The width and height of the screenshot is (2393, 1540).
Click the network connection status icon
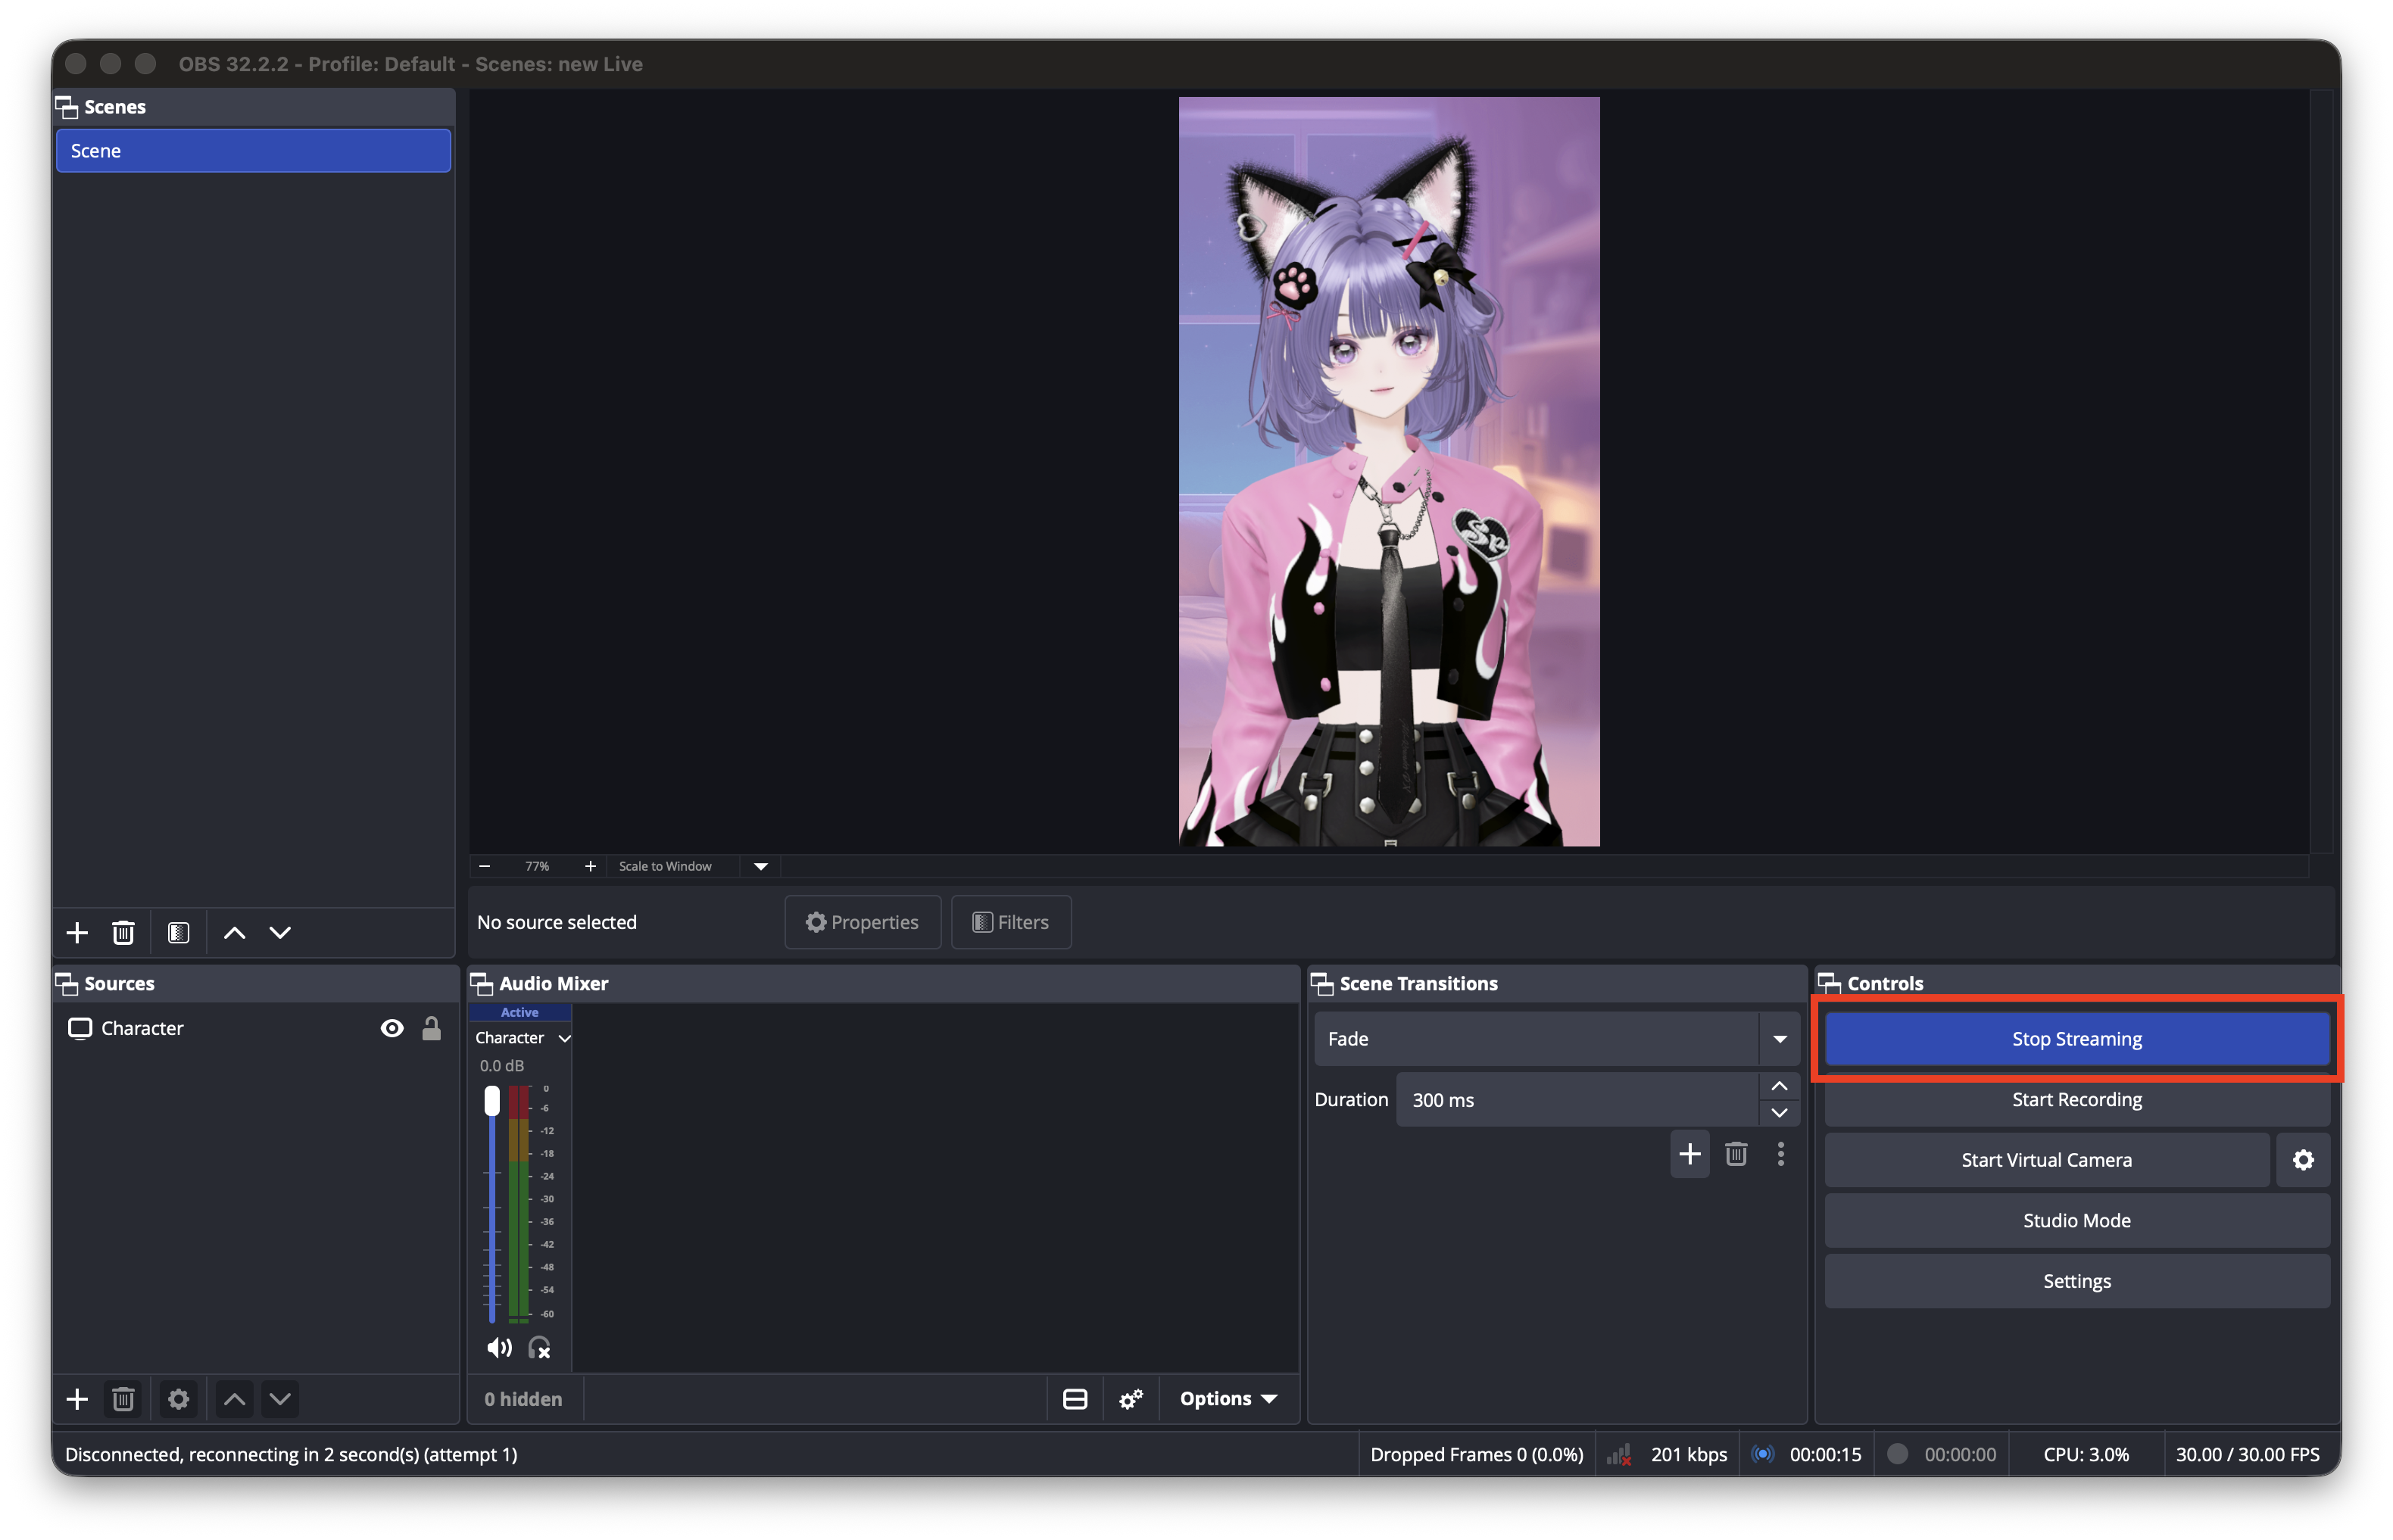click(1619, 1455)
